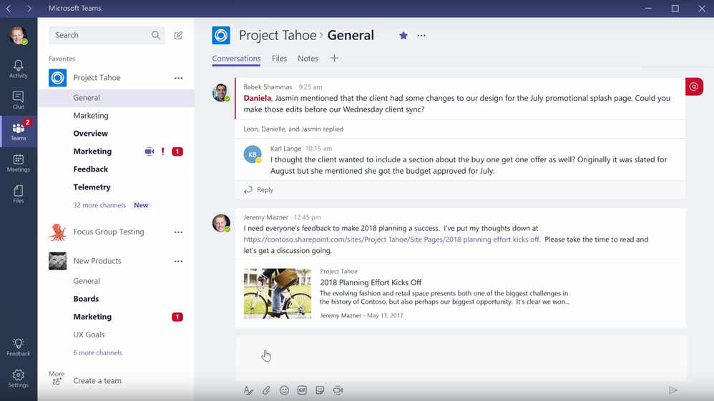Image resolution: width=714 pixels, height=401 pixels.
Task: Click the search magnifier icon
Action: click(x=156, y=35)
